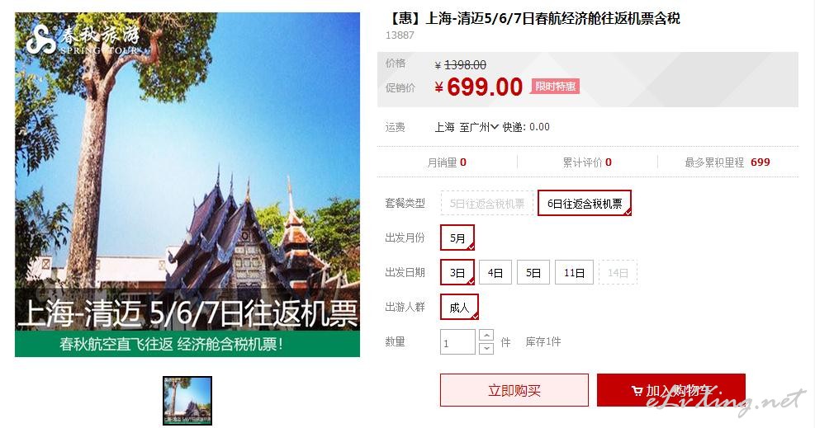Click the 加入购物车 button
Screen dimensions: 815x428
[x=671, y=390]
